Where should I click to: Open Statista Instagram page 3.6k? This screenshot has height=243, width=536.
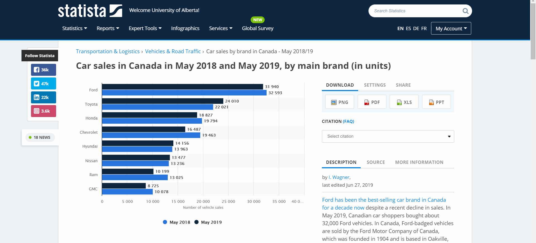pos(44,111)
